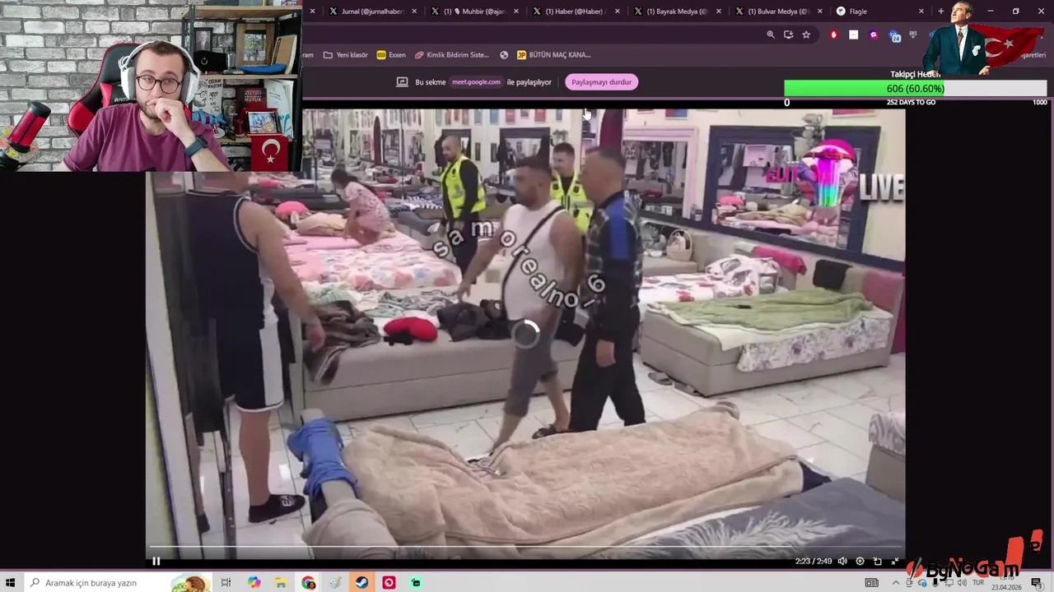
Task: Click the Aramak için buraya yazın search box
Action: [x=119, y=583]
